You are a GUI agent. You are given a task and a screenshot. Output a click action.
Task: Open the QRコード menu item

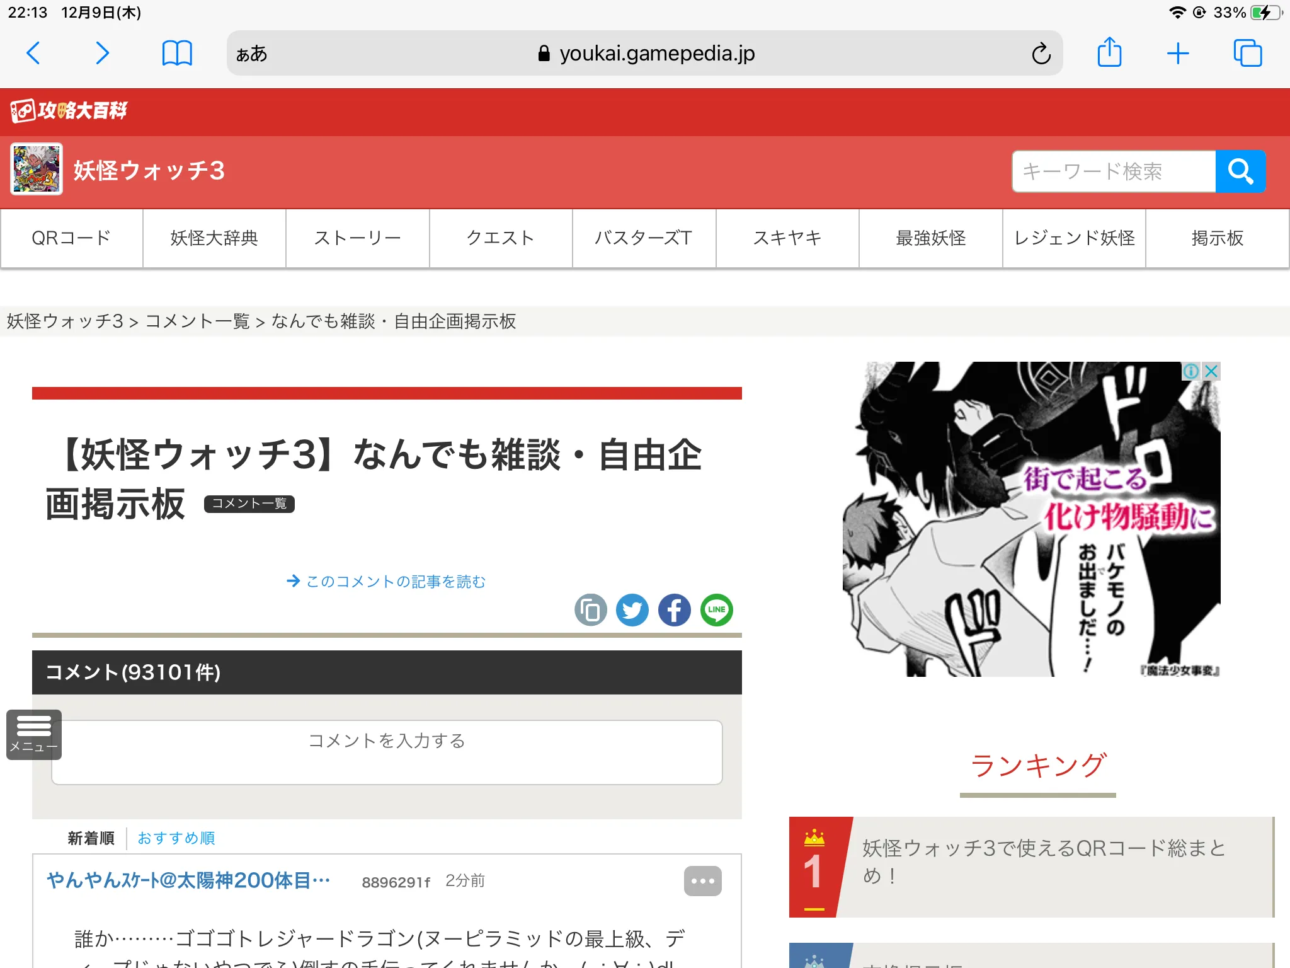tap(72, 238)
